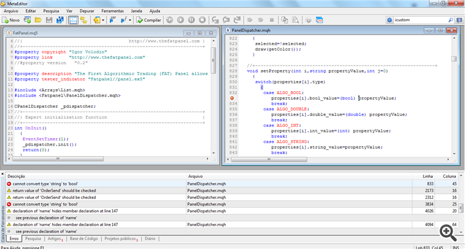The image size is (465, 249).
Task: Open a file with the folder icon
Action: pos(38,20)
